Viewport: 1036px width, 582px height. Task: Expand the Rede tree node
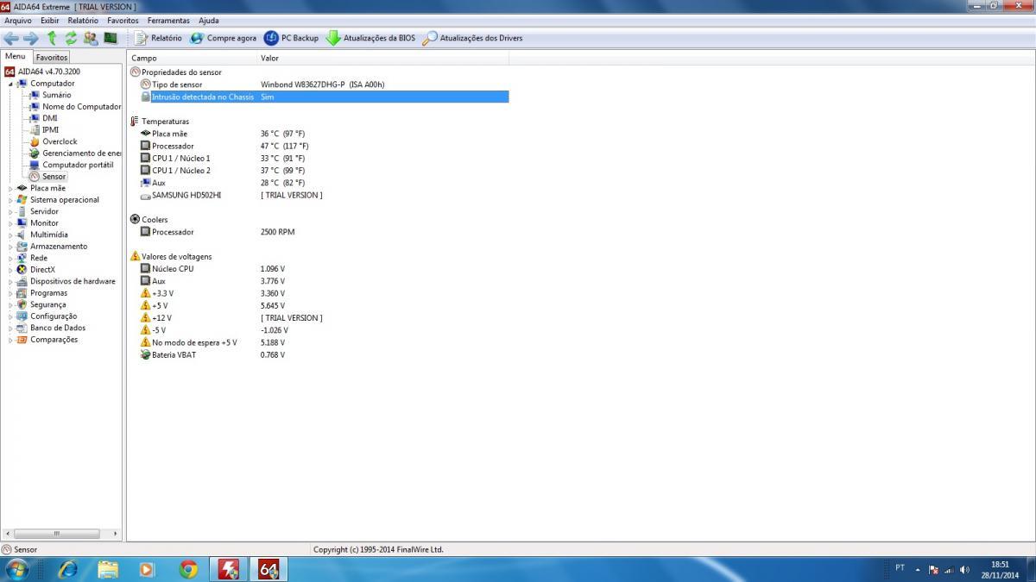tap(11, 258)
